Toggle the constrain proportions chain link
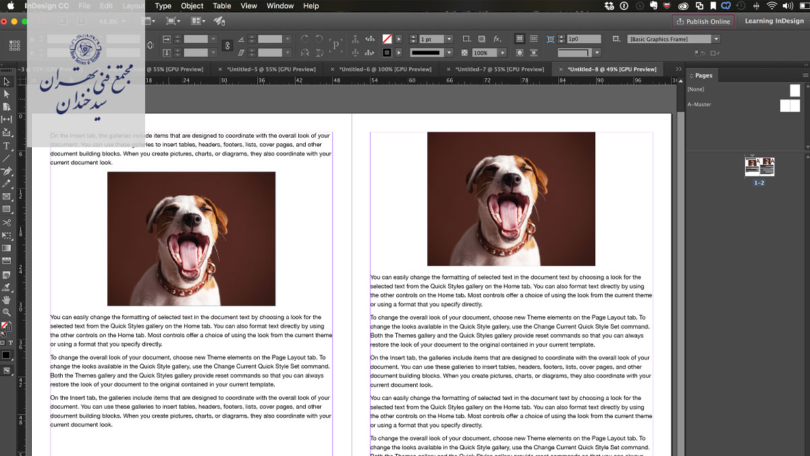810x456 pixels. click(x=227, y=46)
